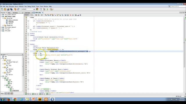
Task: Open the Debug Project dropdown arrow
Action: coord(53,9)
